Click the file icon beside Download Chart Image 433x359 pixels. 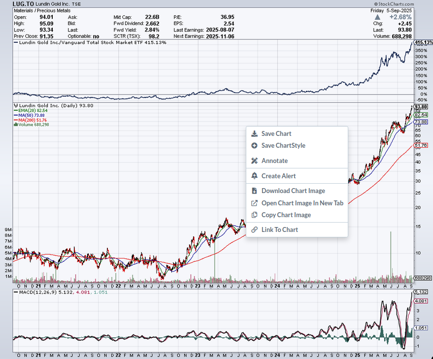254,191
